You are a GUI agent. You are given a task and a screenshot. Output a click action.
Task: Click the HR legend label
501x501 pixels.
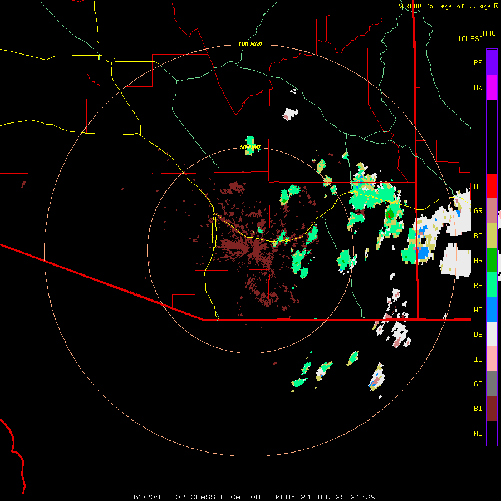pyautogui.click(x=478, y=261)
